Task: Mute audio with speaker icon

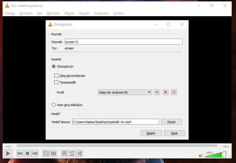Action: (201, 156)
